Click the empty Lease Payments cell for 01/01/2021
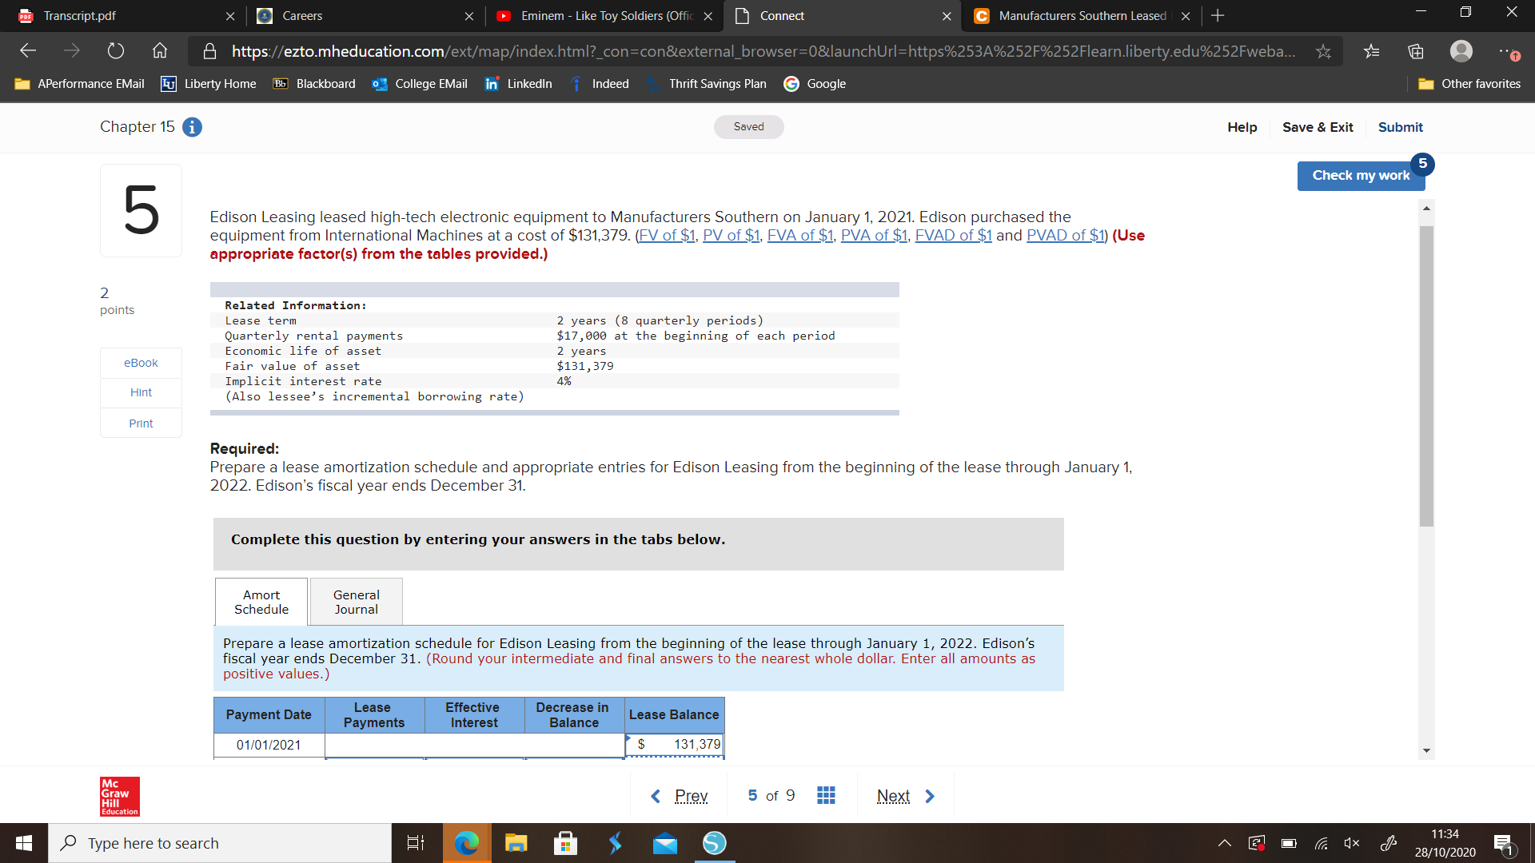Viewport: 1535px width, 863px height. (x=373, y=744)
